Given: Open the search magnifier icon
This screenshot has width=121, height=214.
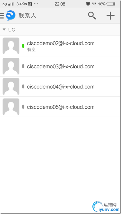Looking at the screenshot, I should point(92,16).
